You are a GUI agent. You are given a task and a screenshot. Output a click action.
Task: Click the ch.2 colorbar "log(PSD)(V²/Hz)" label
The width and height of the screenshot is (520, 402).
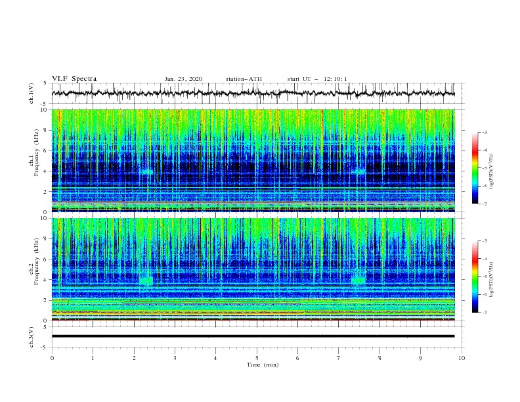tap(492, 279)
